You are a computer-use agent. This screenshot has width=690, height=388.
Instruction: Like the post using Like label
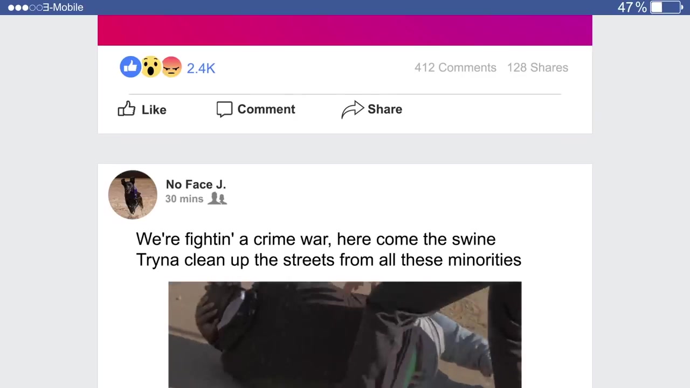(x=154, y=109)
